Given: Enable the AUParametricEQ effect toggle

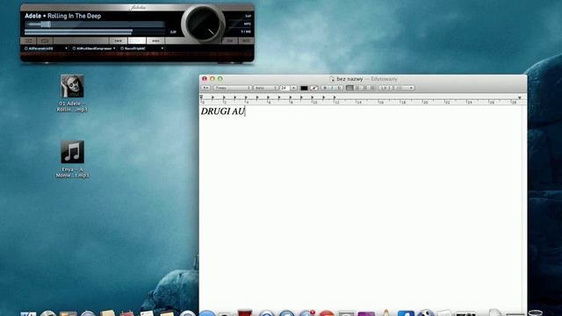Looking at the screenshot, I should pos(26,48).
